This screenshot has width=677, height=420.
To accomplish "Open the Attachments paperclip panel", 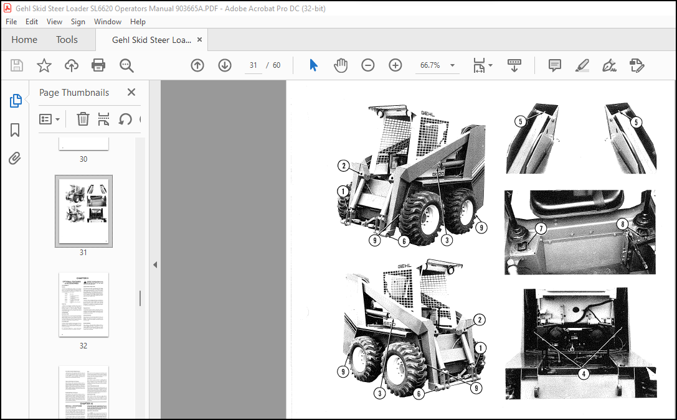I will [x=15, y=158].
